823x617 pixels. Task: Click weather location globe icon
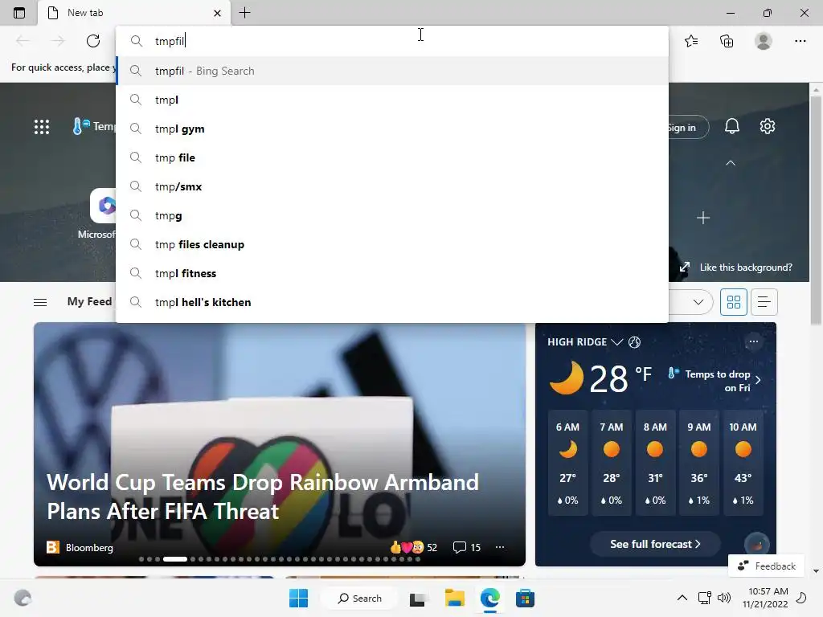click(x=634, y=342)
